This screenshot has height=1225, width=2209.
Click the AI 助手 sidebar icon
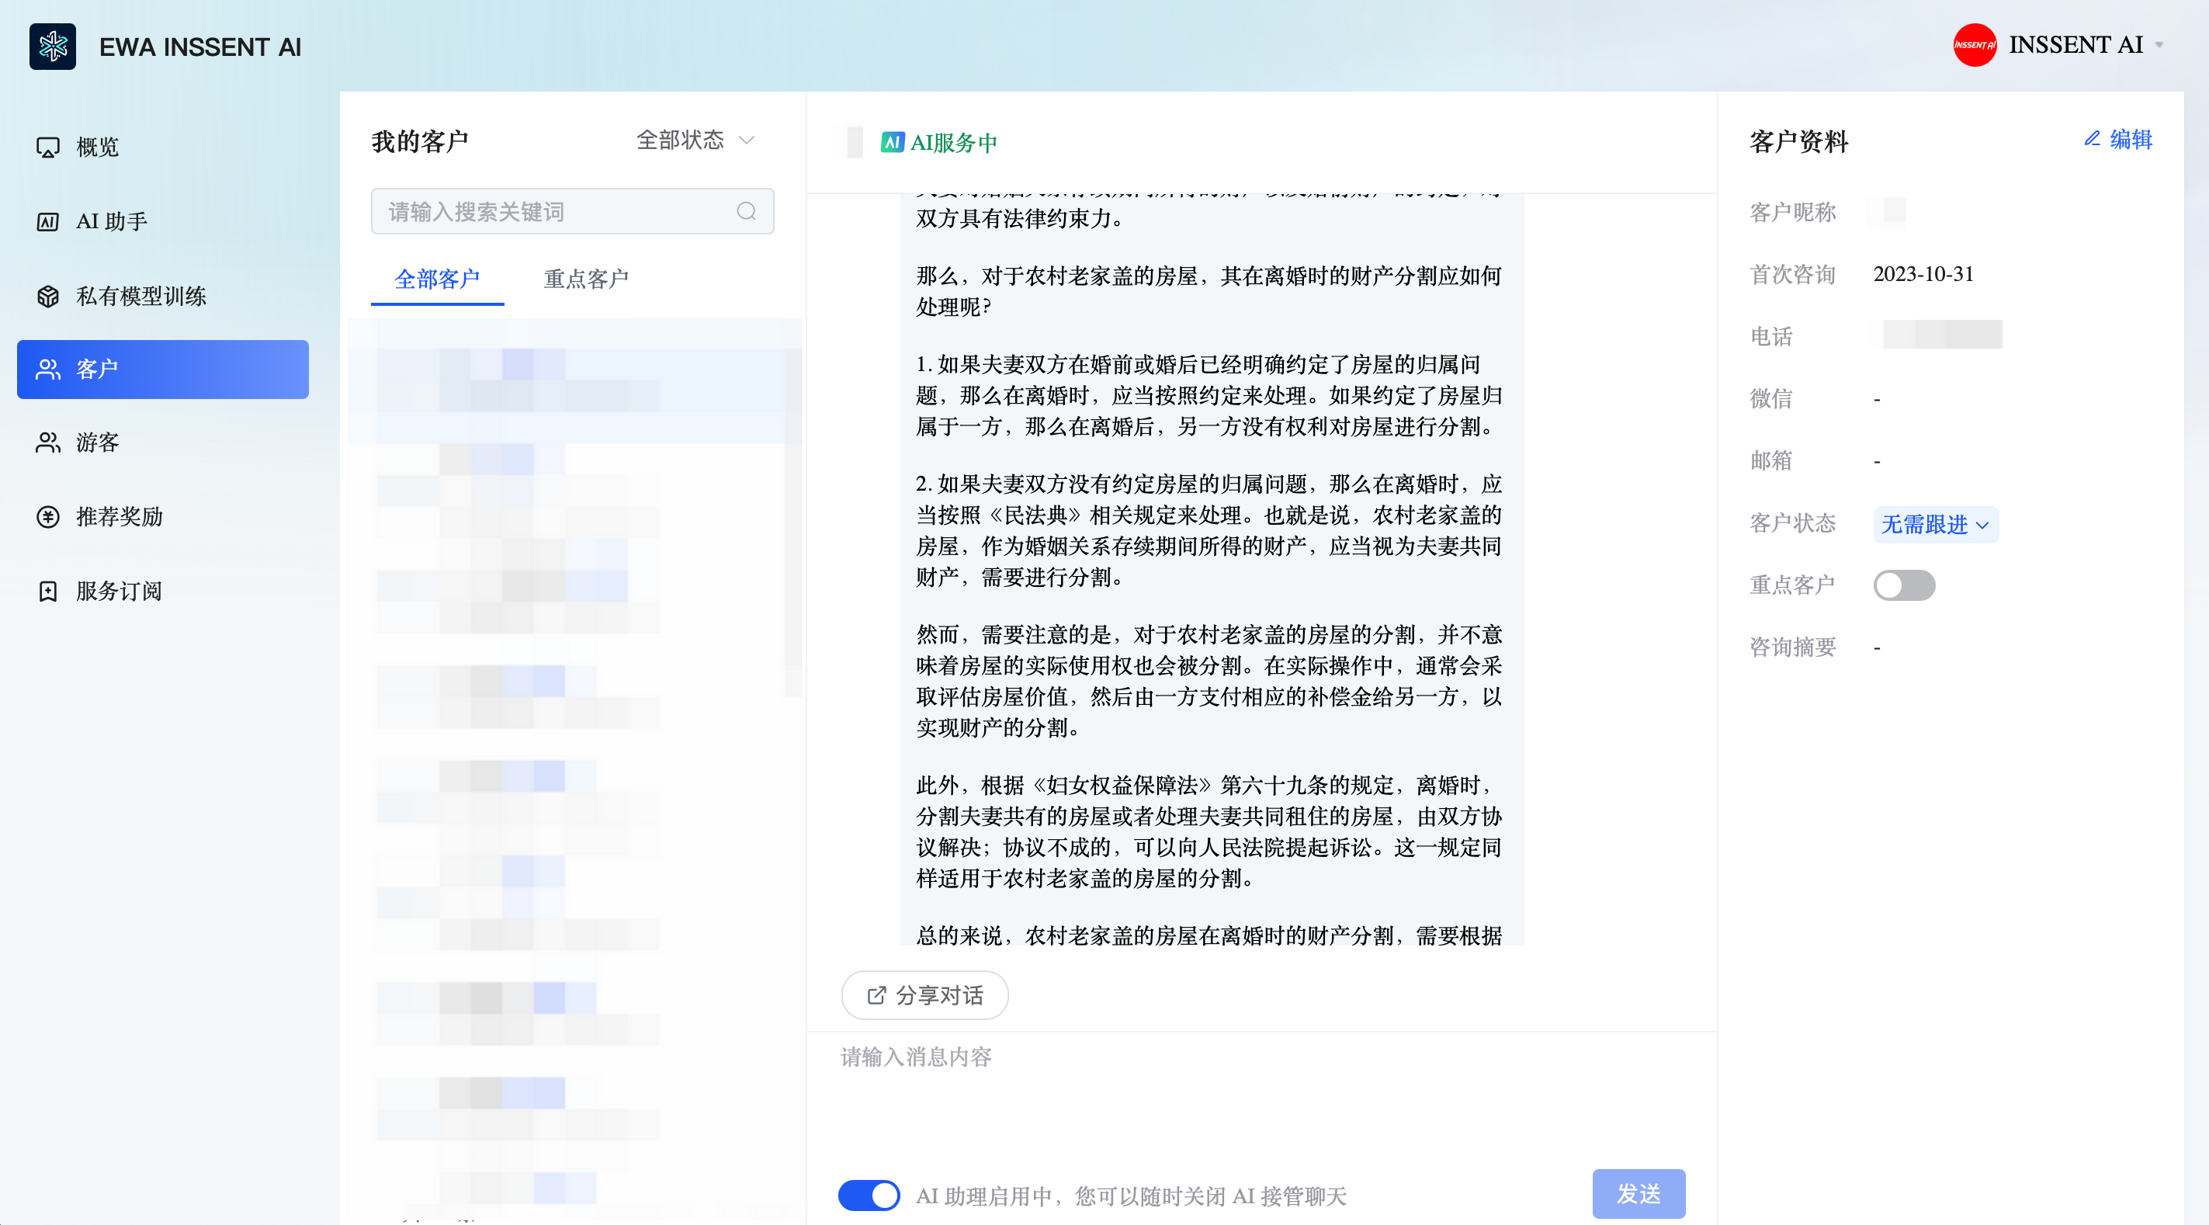pos(48,222)
